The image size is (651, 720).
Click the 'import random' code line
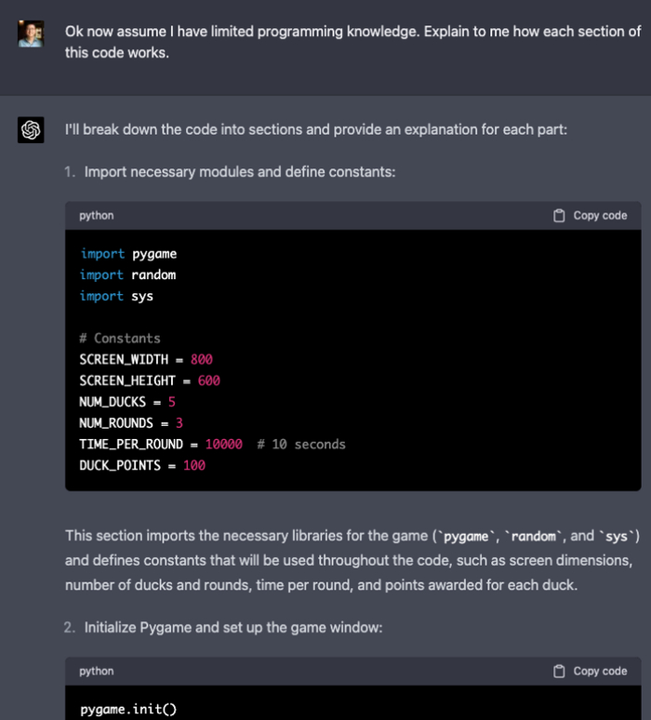coord(128,275)
